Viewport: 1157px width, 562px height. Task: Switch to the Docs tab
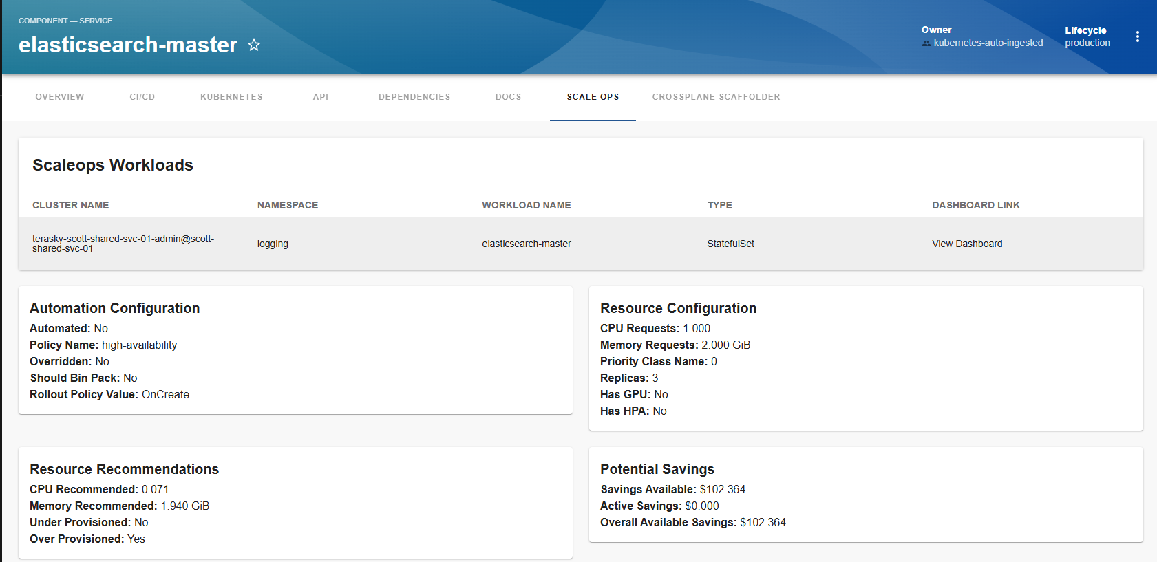pyautogui.click(x=508, y=97)
